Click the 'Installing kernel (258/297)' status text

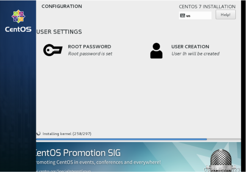tap(67, 134)
